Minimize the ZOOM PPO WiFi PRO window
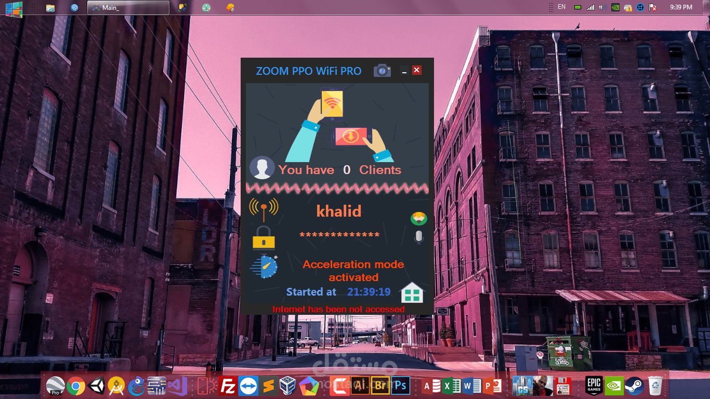The height and width of the screenshot is (399, 710). (404, 71)
